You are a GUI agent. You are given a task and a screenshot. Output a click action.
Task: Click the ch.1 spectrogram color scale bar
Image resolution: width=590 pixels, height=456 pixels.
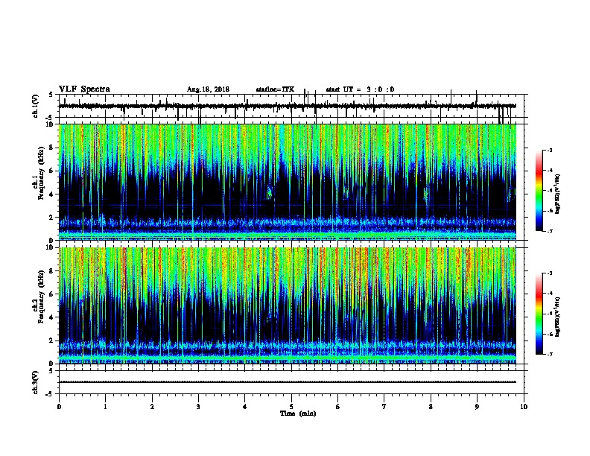click(539, 191)
